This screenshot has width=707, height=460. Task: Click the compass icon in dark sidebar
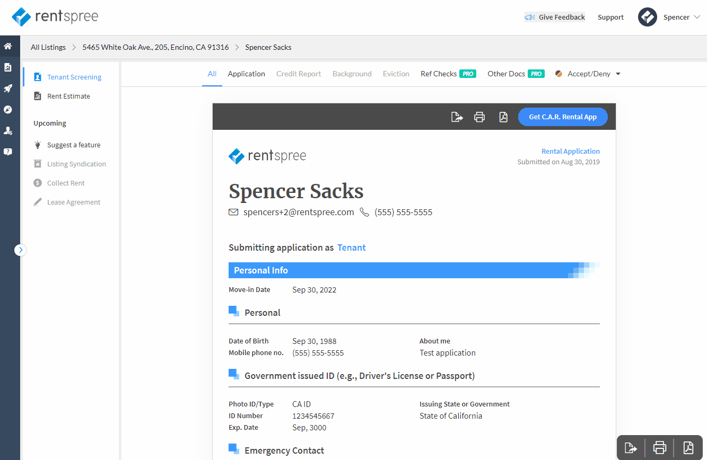pyautogui.click(x=8, y=110)
